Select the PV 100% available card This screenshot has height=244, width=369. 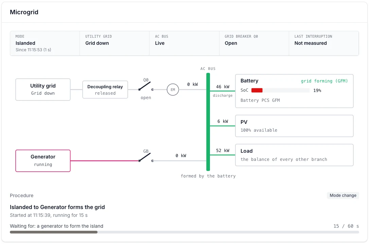(x=294, y=126)
